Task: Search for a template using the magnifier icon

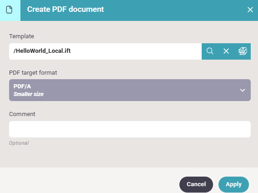Action: (x=210, y=51)
